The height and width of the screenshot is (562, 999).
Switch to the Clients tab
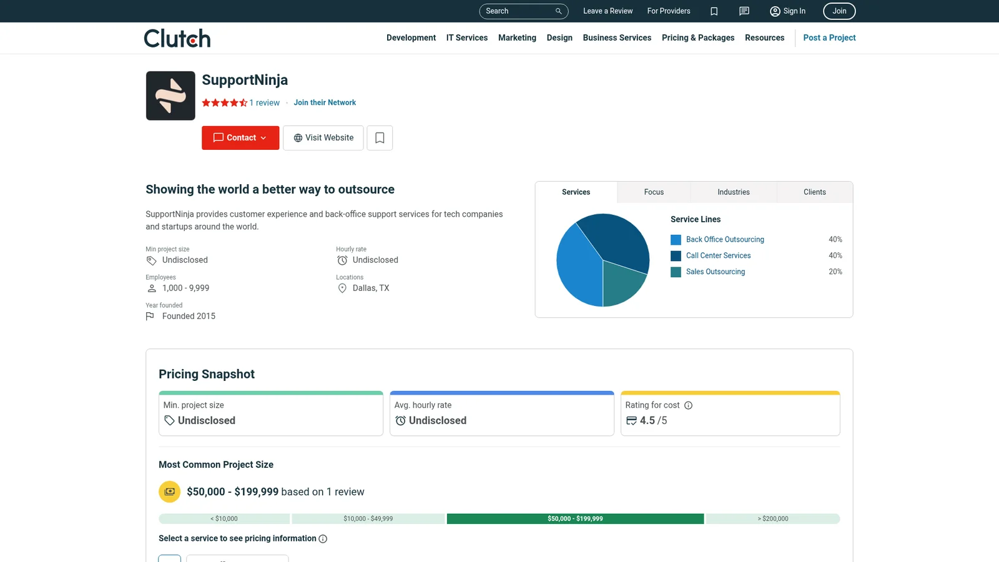coord(815,192)
